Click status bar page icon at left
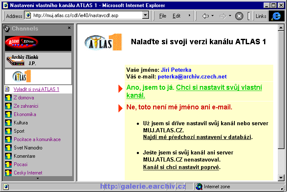This screenshot has height=192, width=287. coord(6,187)
